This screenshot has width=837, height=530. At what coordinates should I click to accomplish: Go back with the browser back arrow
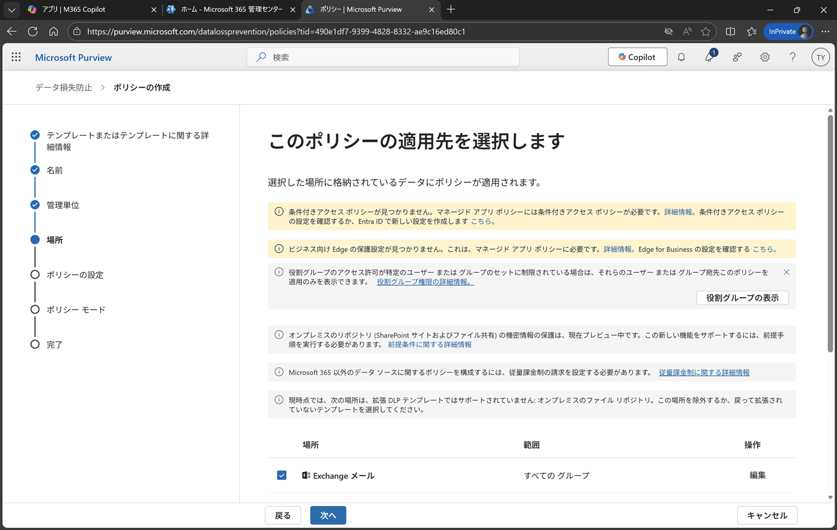coord(12,31)
